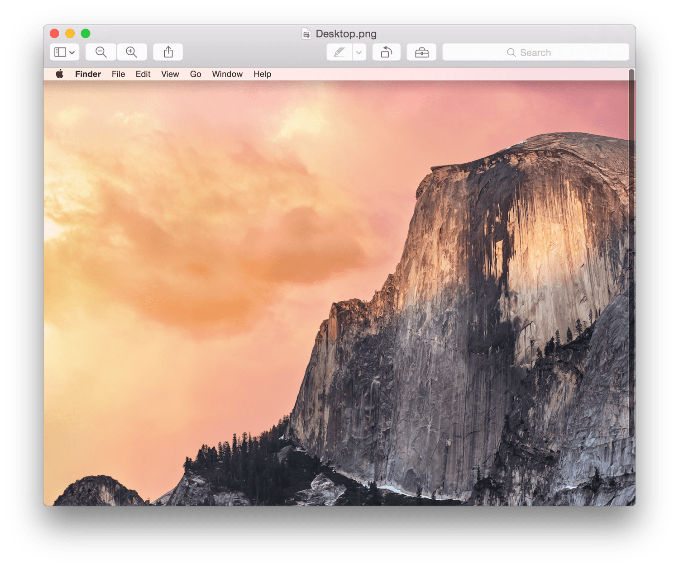679x568 pixels.
Task: Focus the Search field
Action: click(536, 52)
